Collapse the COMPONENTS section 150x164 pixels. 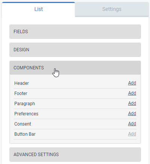pyautogui.click(x=75, y=68)
